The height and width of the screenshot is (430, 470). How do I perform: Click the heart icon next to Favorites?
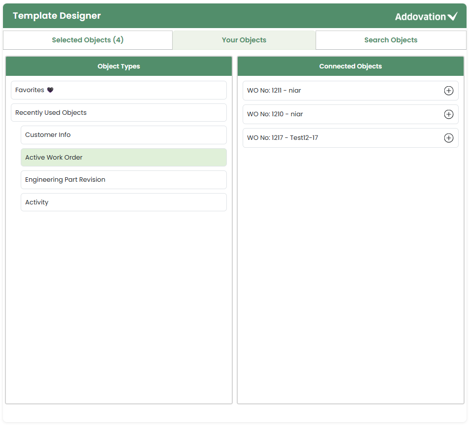50,90
